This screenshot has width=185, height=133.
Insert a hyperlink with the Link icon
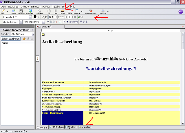(x=55, y=11)
